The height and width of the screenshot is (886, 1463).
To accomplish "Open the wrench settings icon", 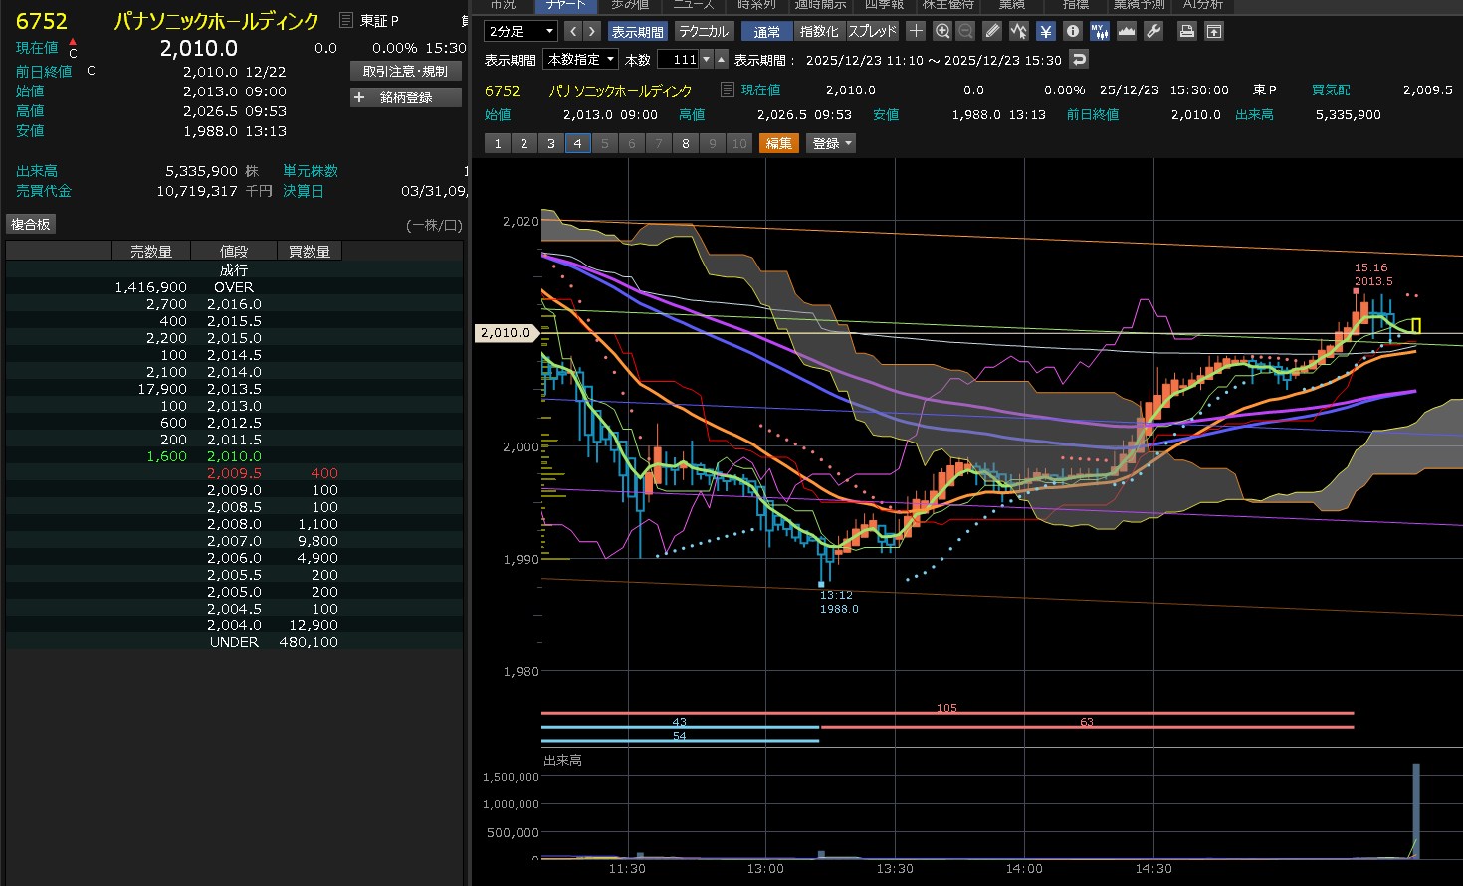I will 1153,31.
